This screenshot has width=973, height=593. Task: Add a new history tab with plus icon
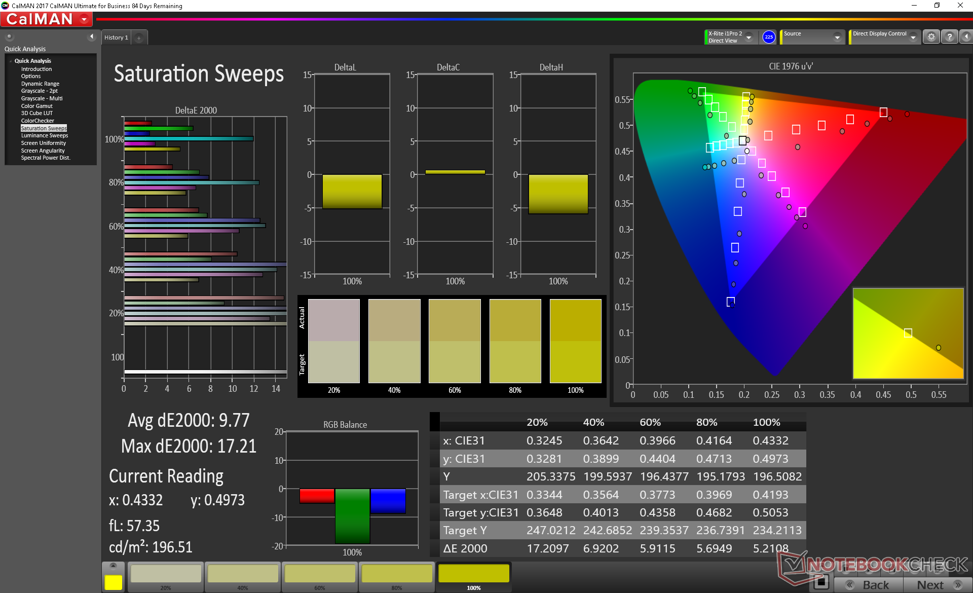click(x=139, y=38)
